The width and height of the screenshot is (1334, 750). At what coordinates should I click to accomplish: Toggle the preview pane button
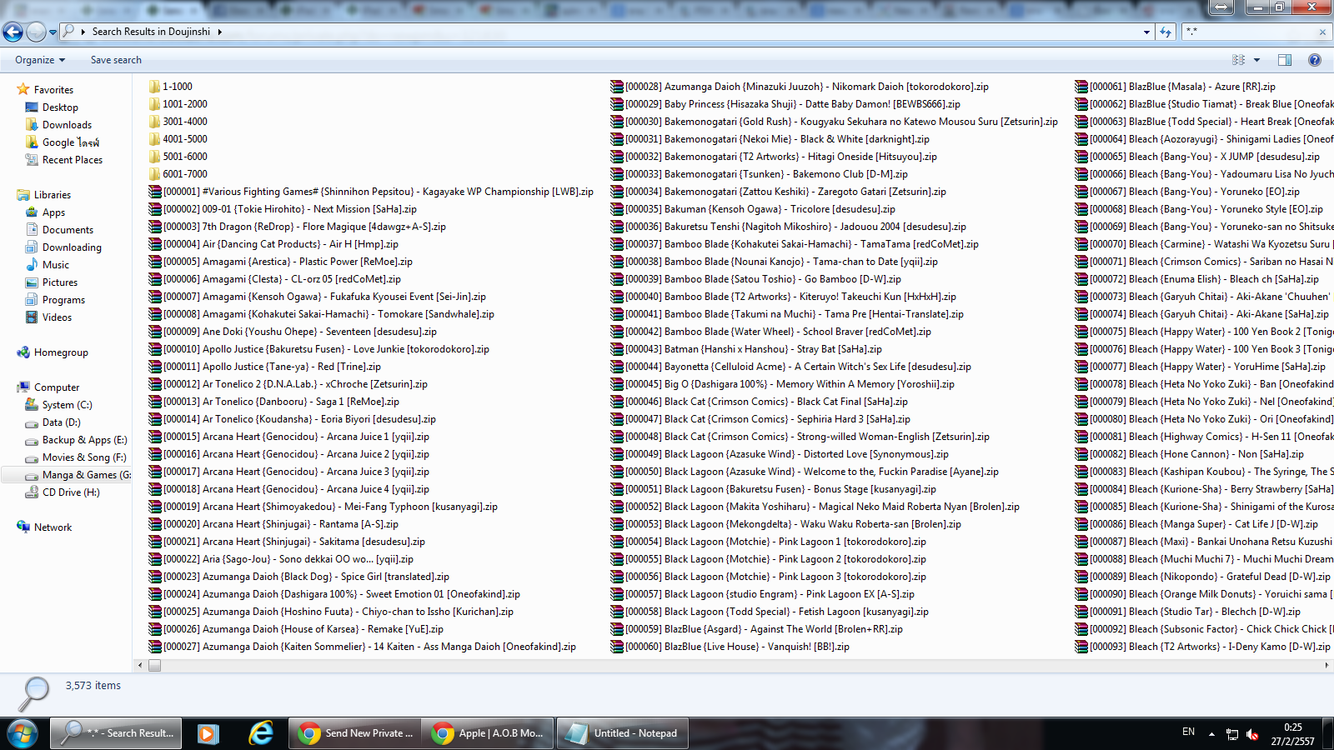1285,60
